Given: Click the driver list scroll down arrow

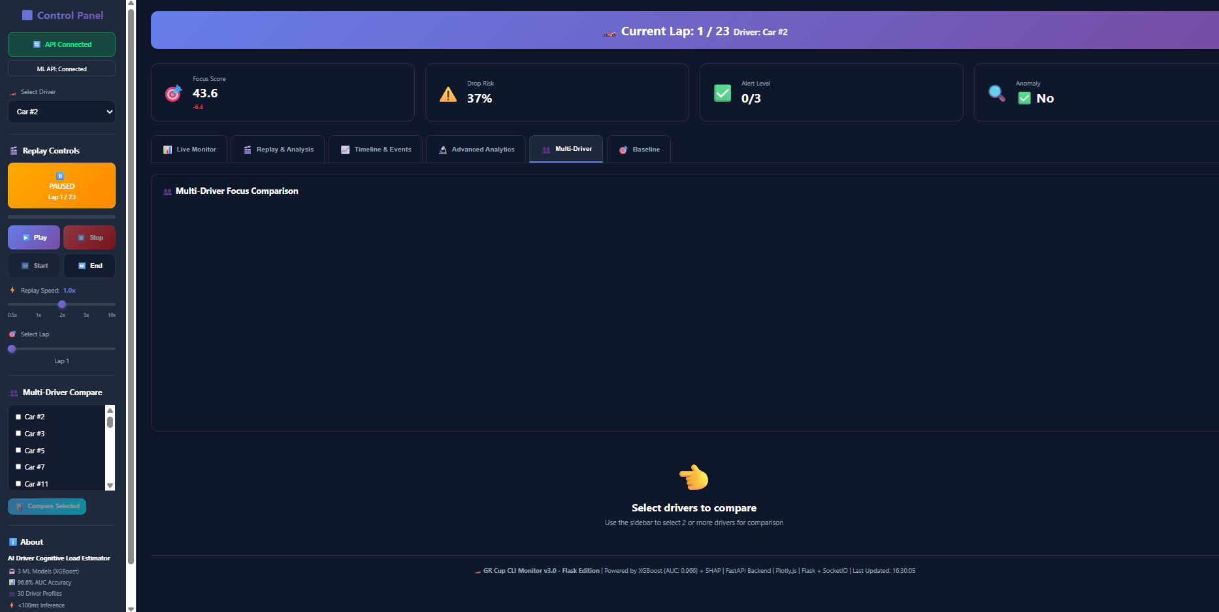Looking at the screenshot, I should tap(110, 486).
